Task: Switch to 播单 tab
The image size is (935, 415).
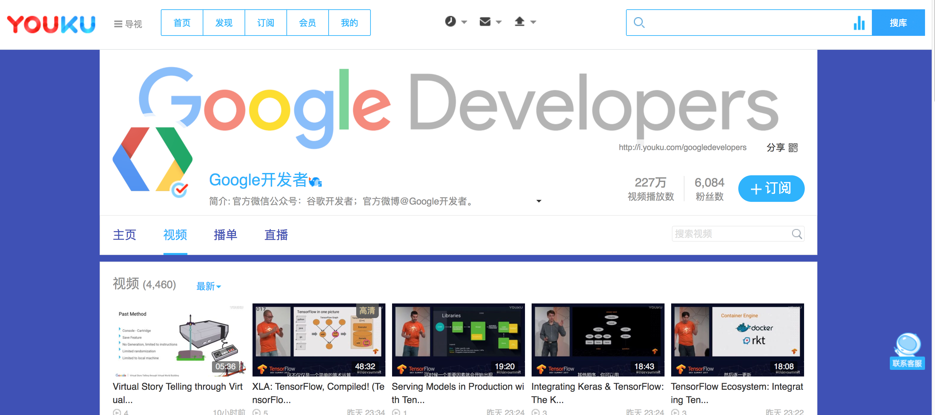Action: coord(225,235)
